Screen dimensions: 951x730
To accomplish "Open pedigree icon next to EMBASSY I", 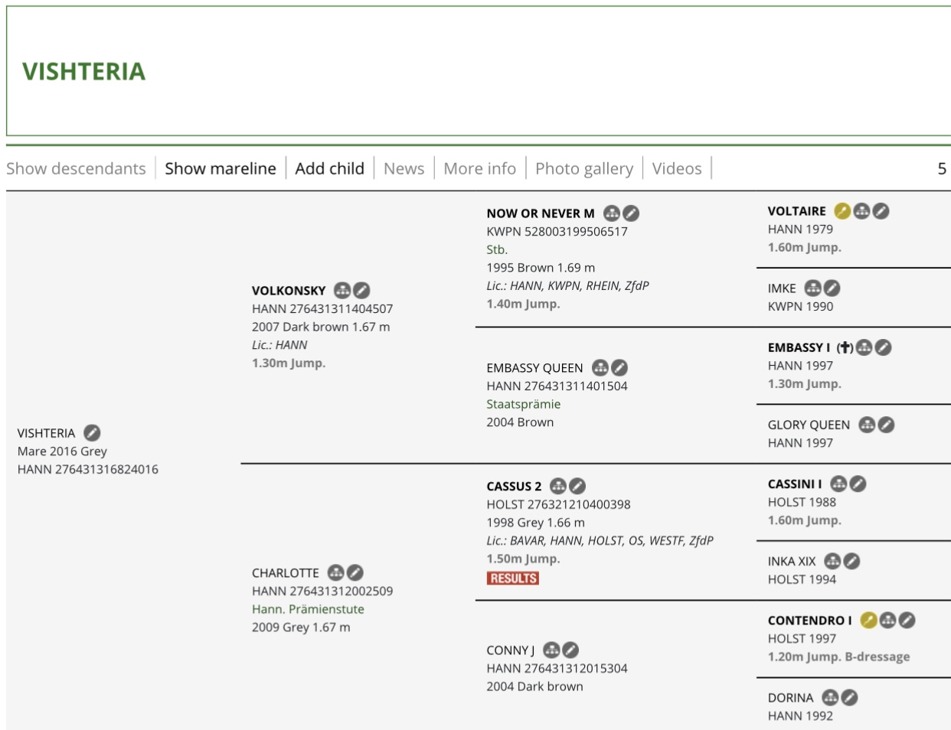I will click(864, 347).
